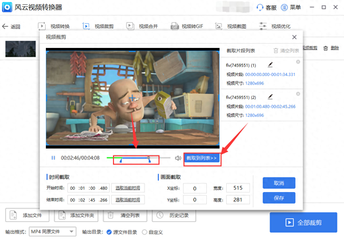Open the 视频合并 tab
Image resolution: width=344 pixels, height=241 pixels.
pyautogui.click(x=142, y=26)
